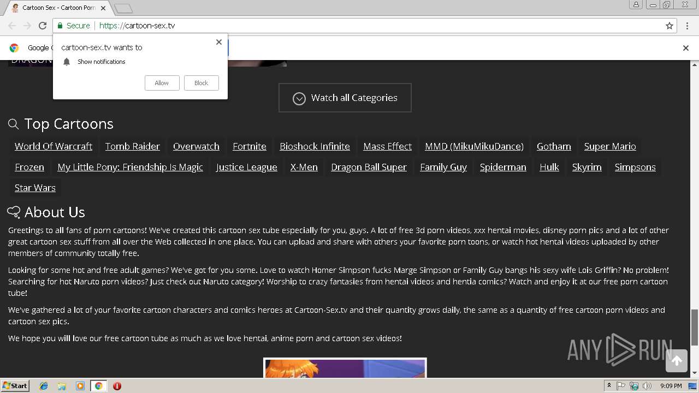This screenshot has height=393, width=699.
Task: Click the scrollbar down arrow
Action: 695,373
